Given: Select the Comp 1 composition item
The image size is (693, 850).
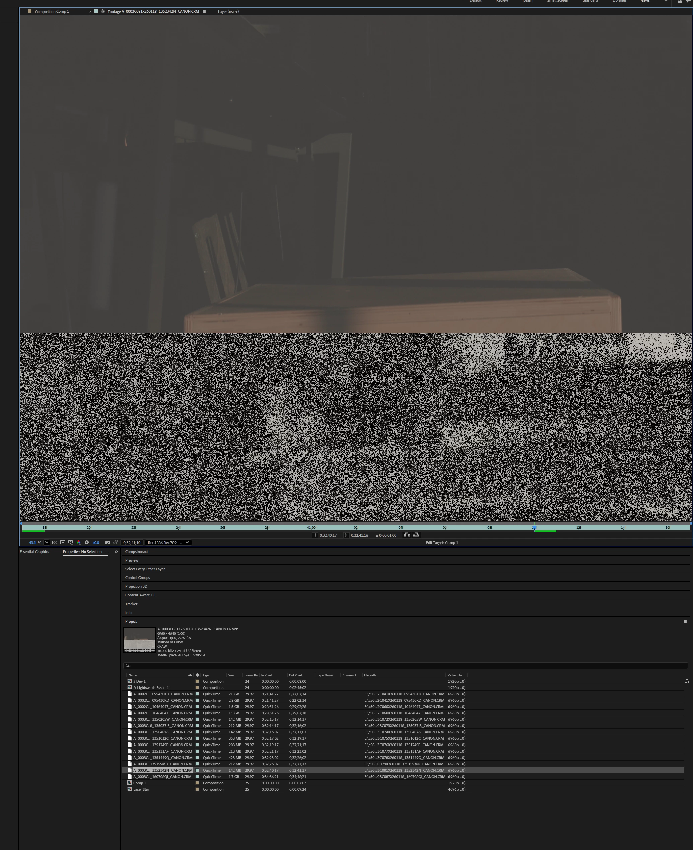Looking at the screenshot, I should pos(139,783).
